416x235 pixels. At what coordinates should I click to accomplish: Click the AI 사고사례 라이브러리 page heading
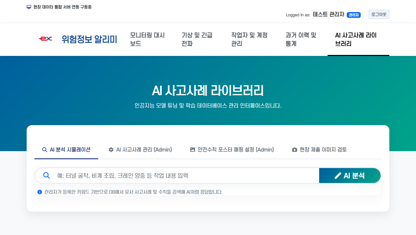click(208, 90)
